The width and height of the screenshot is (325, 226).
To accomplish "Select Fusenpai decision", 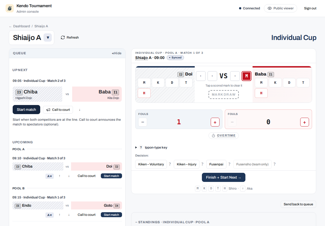I will (216, 164).
